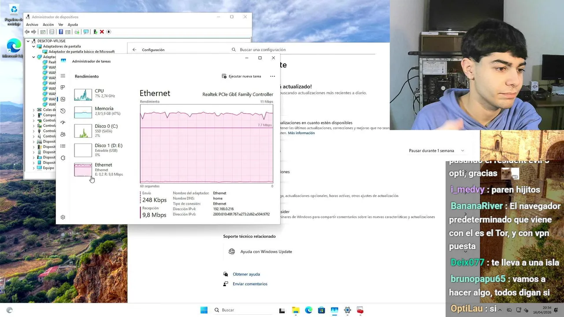The height and width of the screenshot is (317, 564).
Task: Click IPv4 address 192.168.0.216
Action: (x=223, y=209)
